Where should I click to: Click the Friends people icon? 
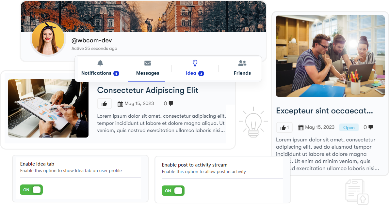(242, 63)
